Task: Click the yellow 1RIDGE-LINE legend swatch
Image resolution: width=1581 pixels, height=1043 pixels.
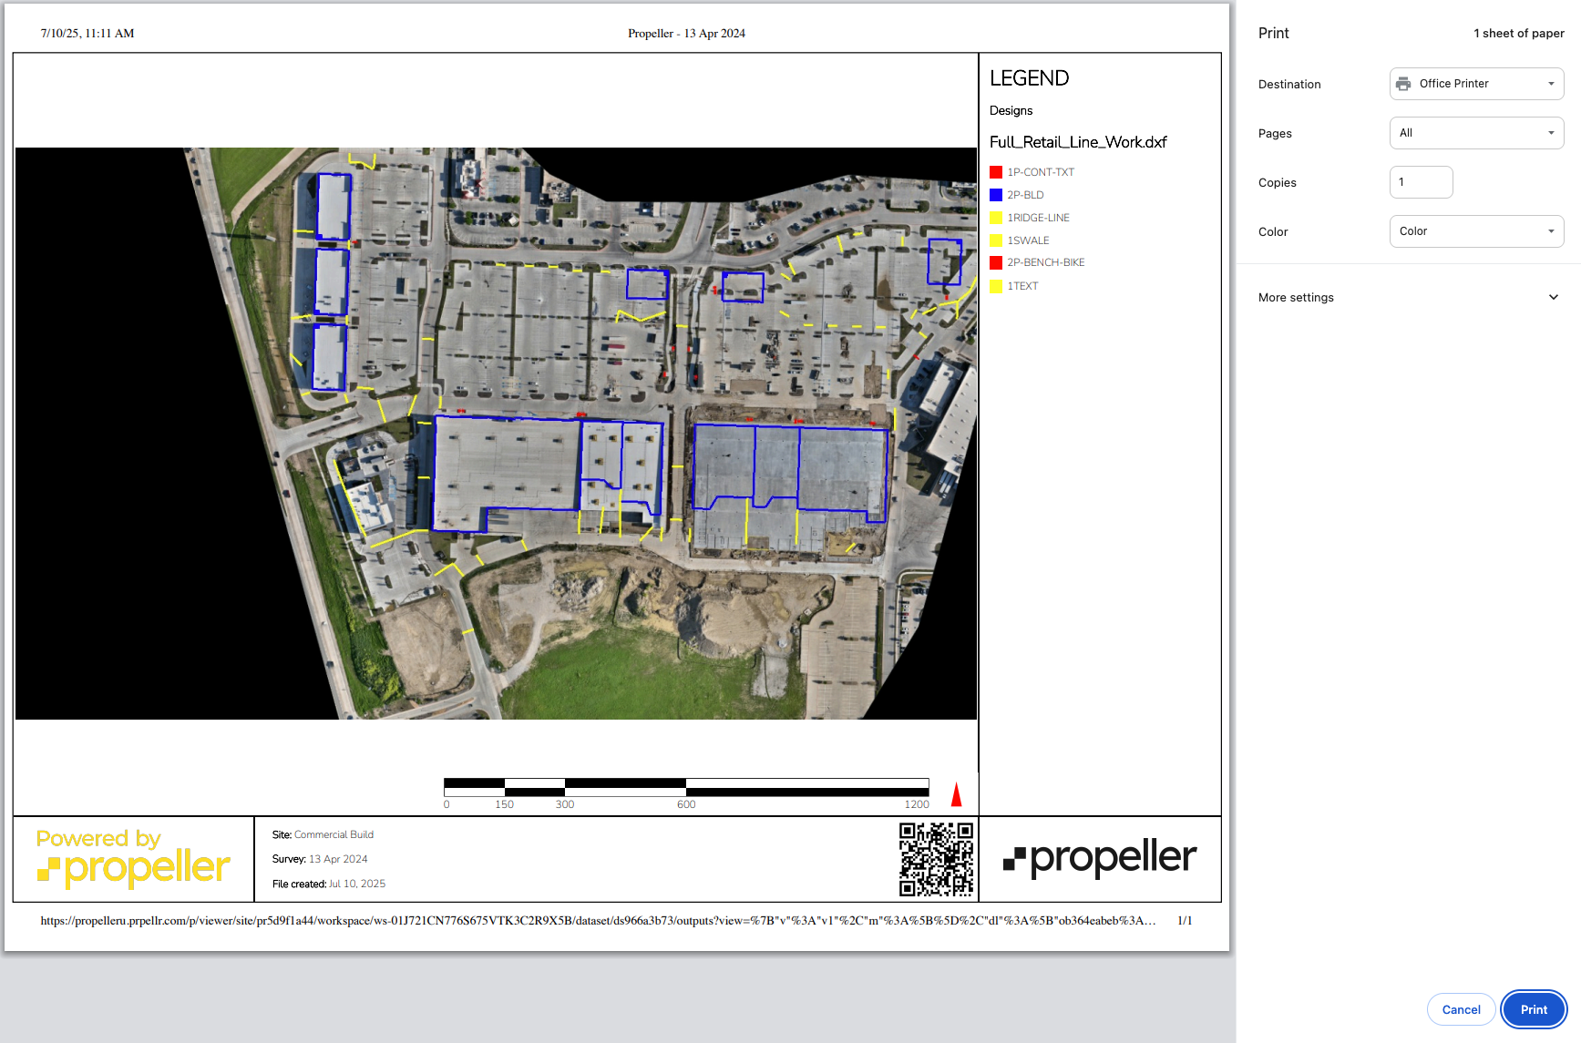Action: (x=997, y=217)
